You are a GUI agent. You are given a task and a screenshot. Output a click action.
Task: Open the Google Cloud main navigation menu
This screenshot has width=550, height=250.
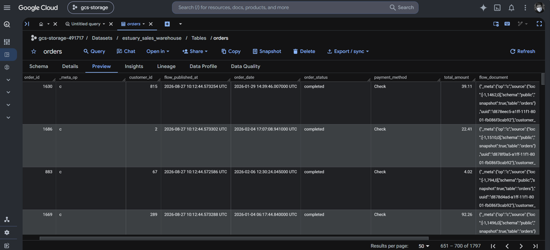[x=7, y=8]
